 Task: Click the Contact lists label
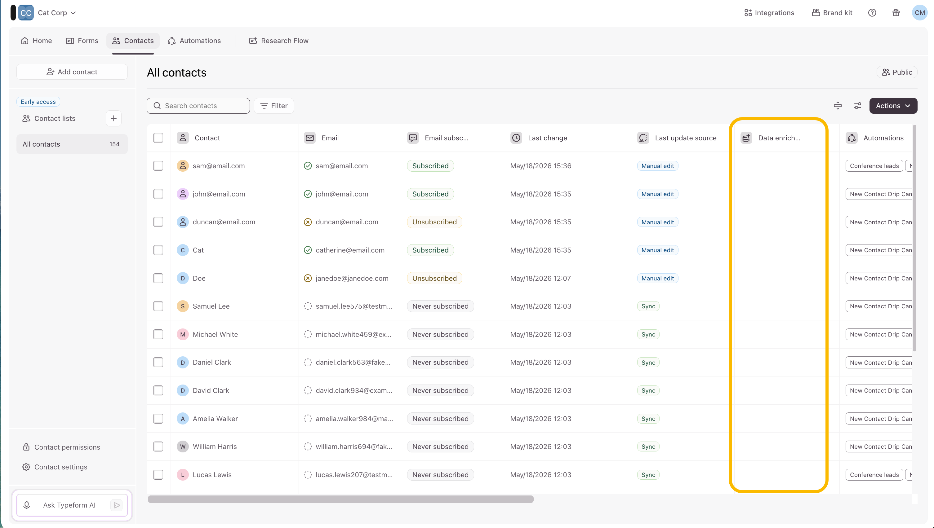[55, 118]
